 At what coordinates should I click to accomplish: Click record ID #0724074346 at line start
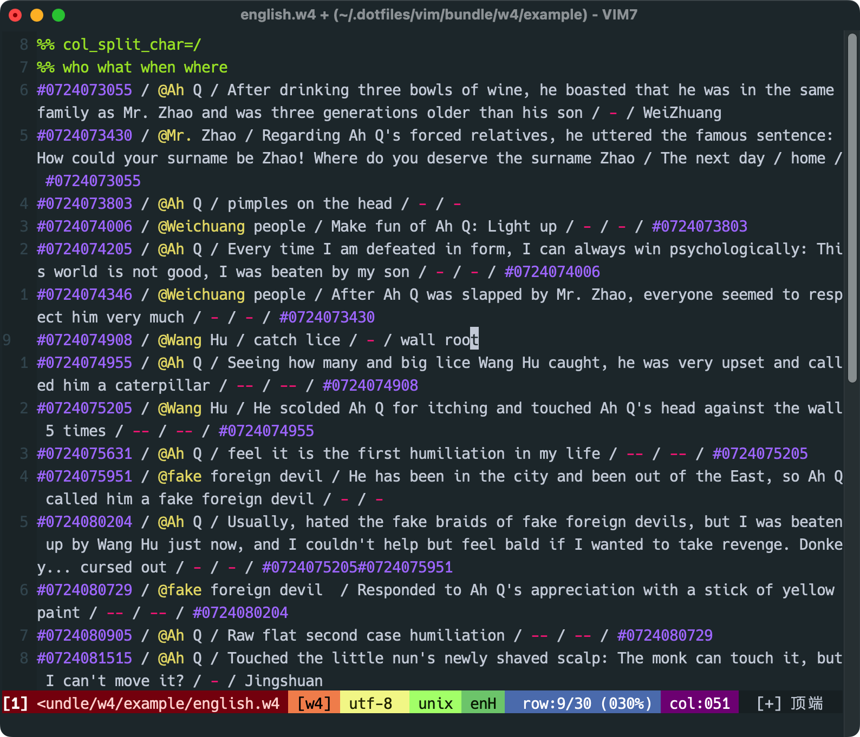[x=84, y=294]
